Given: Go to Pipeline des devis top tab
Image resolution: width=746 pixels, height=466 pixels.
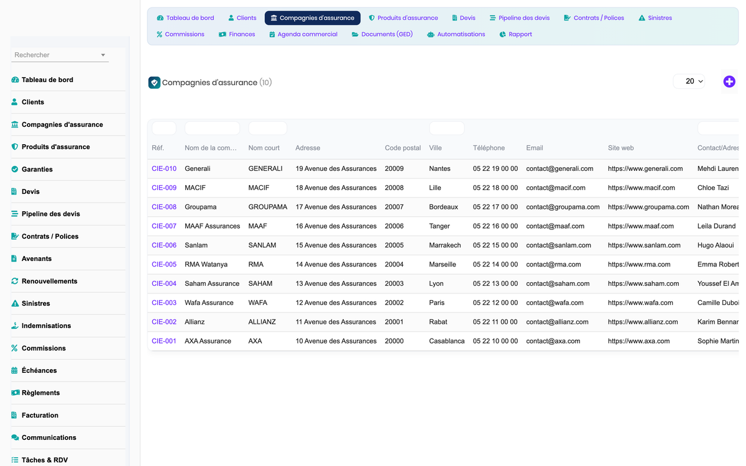Looking at the screenshot, I should pyautogui.click(x=519, y=18).
